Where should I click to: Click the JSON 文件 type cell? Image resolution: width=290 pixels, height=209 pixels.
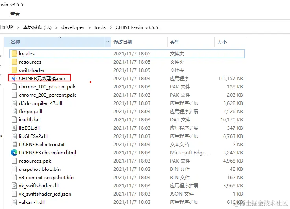(x=182, y=194)
